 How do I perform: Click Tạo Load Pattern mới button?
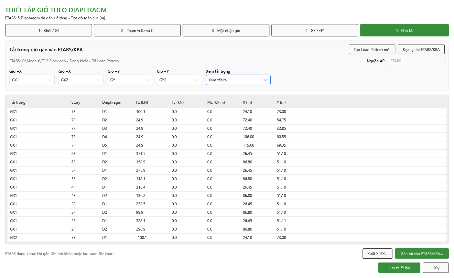tap(372, 49)
